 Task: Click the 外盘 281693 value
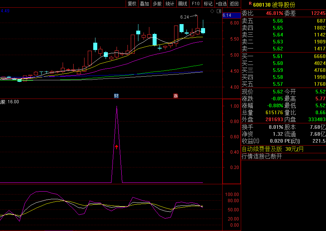[274, 119]
